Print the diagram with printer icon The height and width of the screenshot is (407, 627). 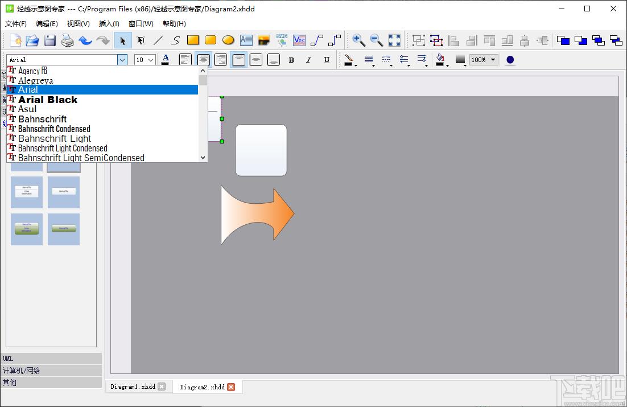coord(67,40)
